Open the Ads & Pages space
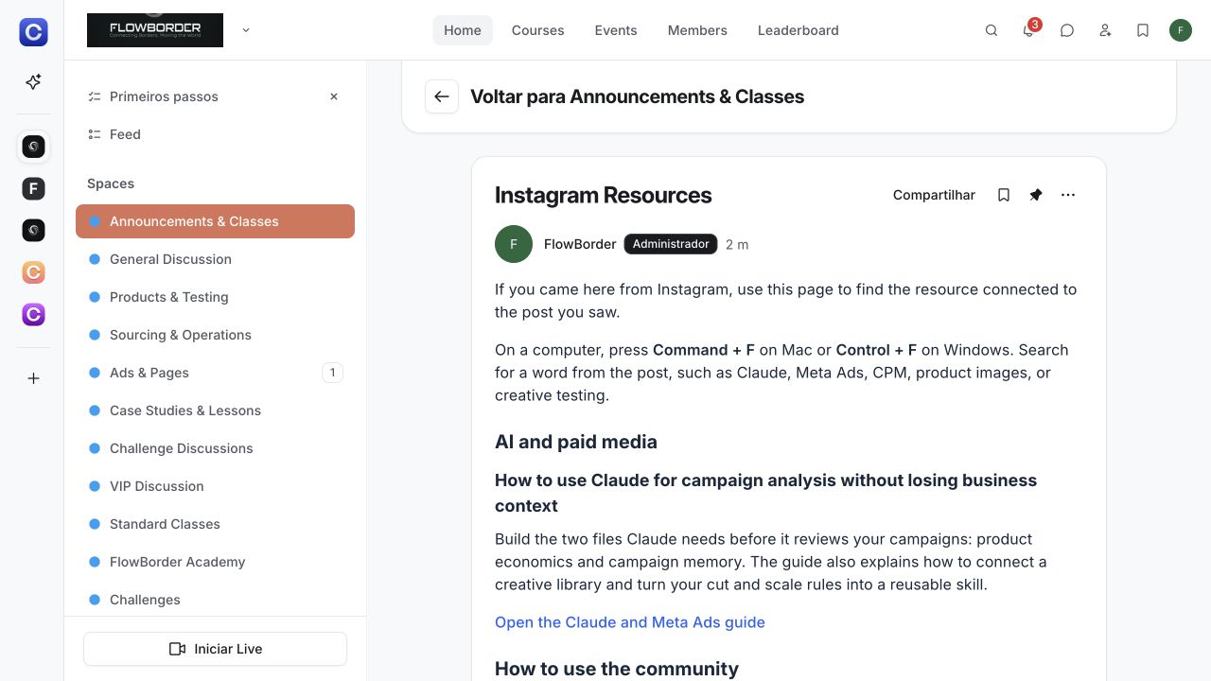1211x681 pixels. 215,373
